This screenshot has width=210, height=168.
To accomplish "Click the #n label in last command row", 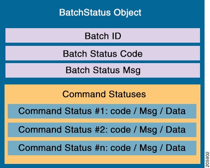I will (101, 148).
